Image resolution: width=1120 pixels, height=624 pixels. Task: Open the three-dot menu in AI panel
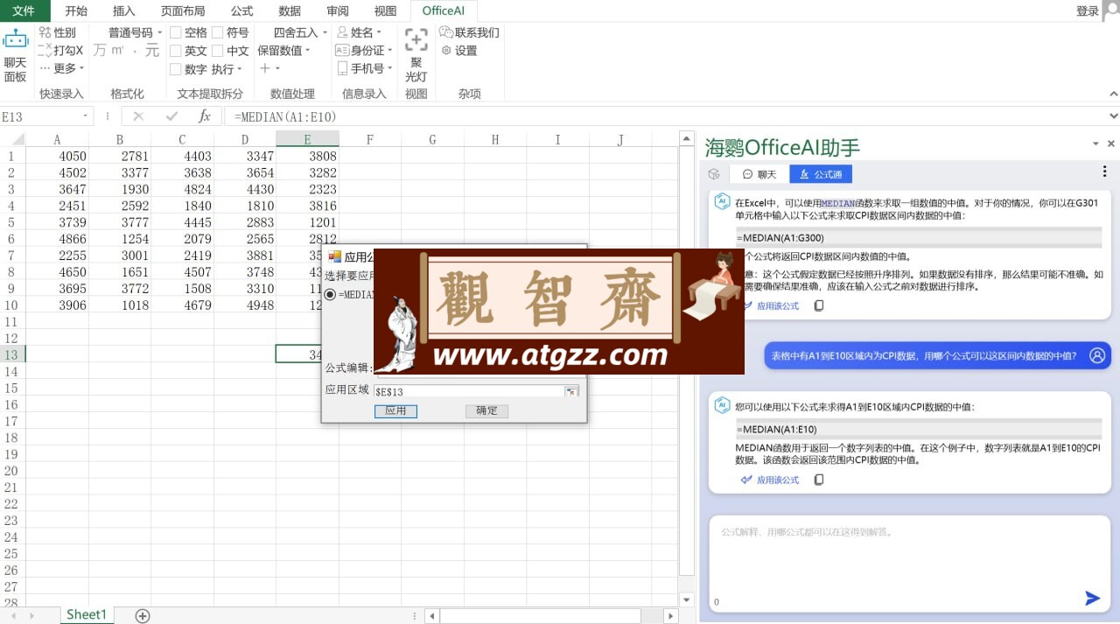1104,172
